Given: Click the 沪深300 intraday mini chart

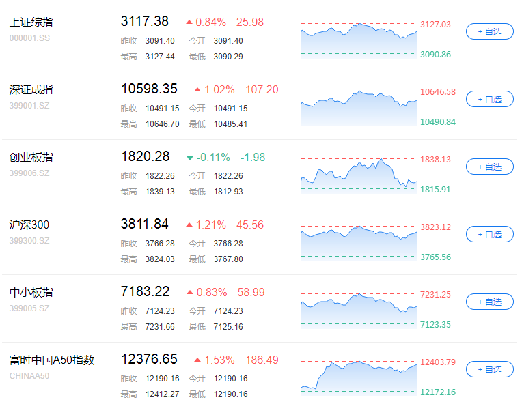Looking at the screenshot, I should coord(359,242).
